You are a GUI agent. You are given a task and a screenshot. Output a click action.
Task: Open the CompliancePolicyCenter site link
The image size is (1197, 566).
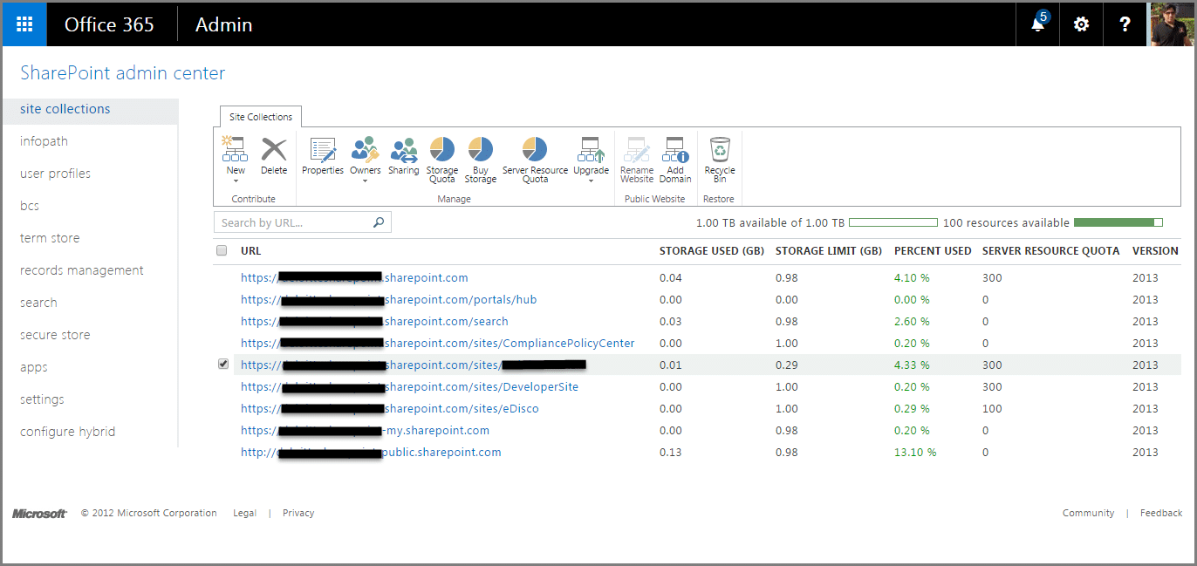438,343
